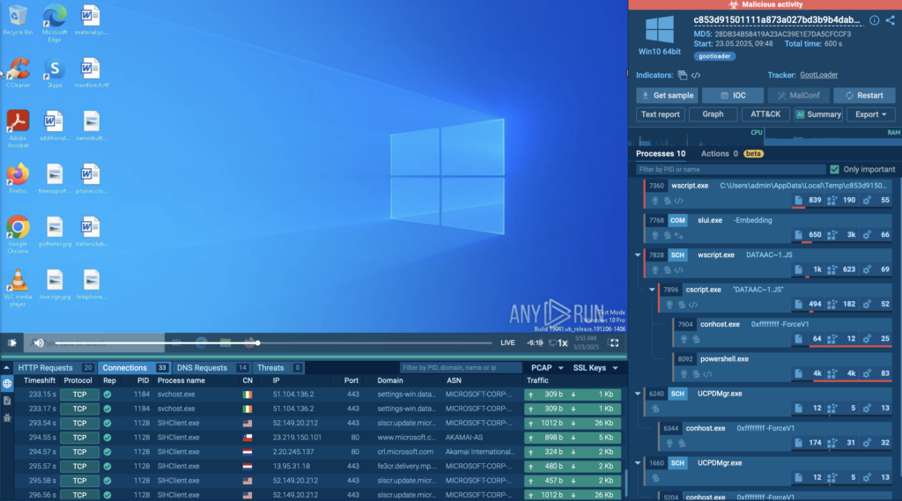Mute the replay with speaker icon

(39, 343)
